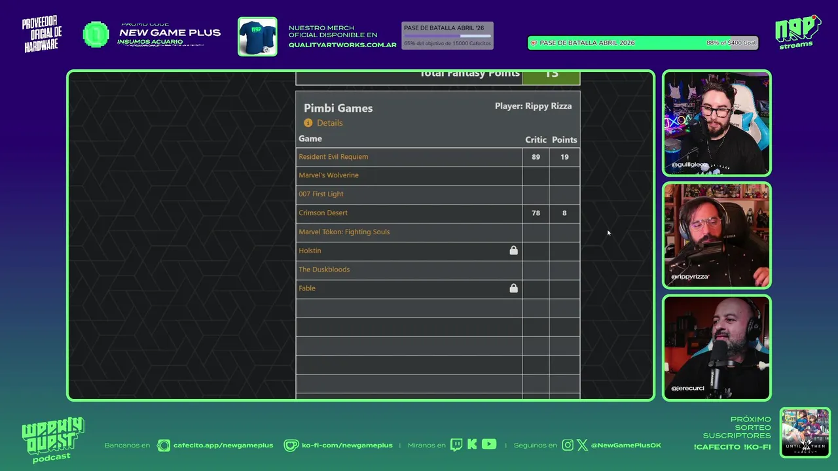This screenshot has height=471, width=838.
Task: Click the merch t-shirt thumbnail
Action: coord(257,37)
